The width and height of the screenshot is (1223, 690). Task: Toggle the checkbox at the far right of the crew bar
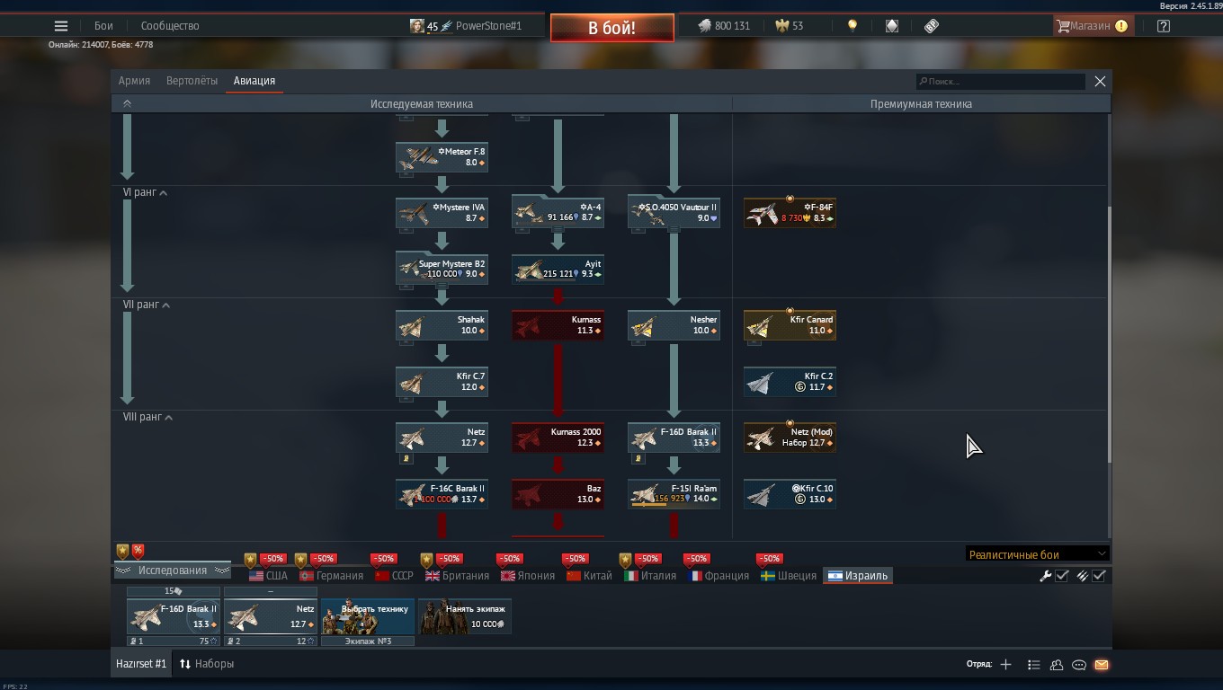point(1099,576)
